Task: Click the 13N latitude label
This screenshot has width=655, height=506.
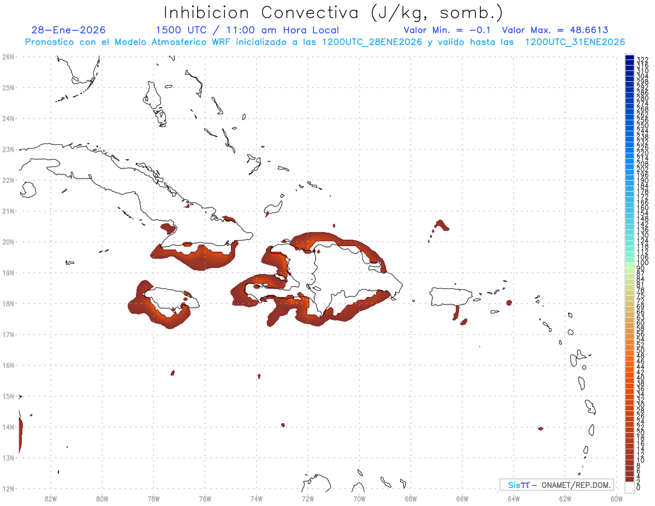Action: point(8,457)
